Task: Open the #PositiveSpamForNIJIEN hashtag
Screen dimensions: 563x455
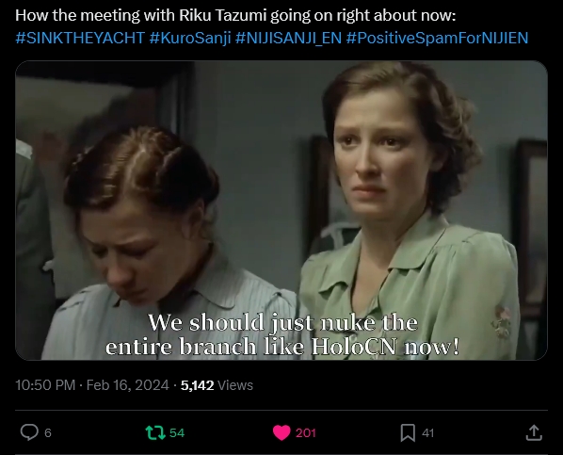Action: click(x=437, y=38)
